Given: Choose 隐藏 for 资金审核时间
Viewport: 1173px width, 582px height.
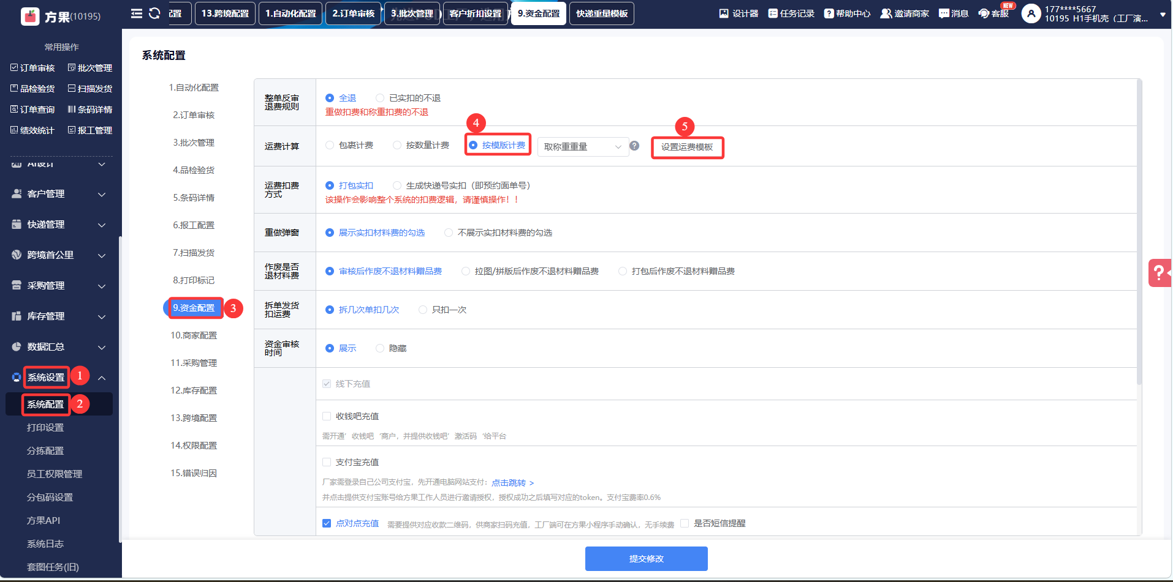Looking at the screenshot, I should 380,348.
